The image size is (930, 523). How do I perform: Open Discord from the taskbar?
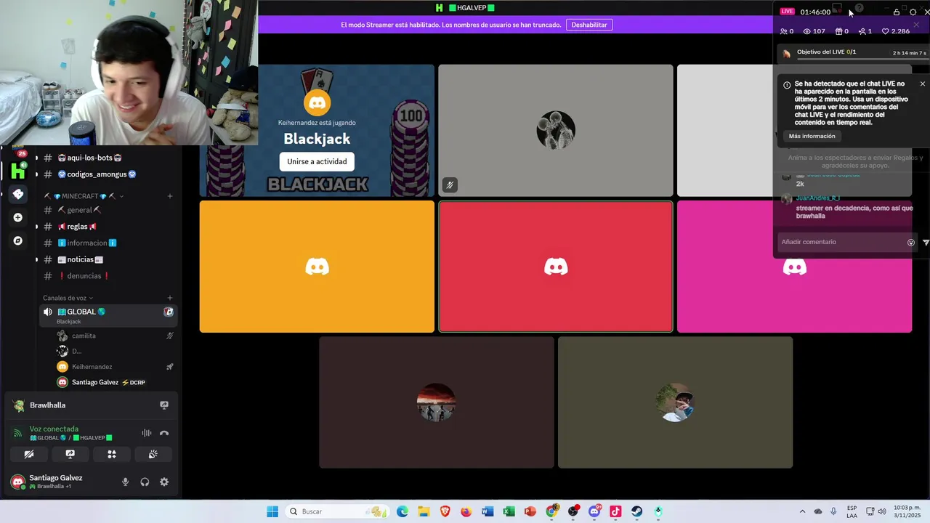(x=594, y=511)
